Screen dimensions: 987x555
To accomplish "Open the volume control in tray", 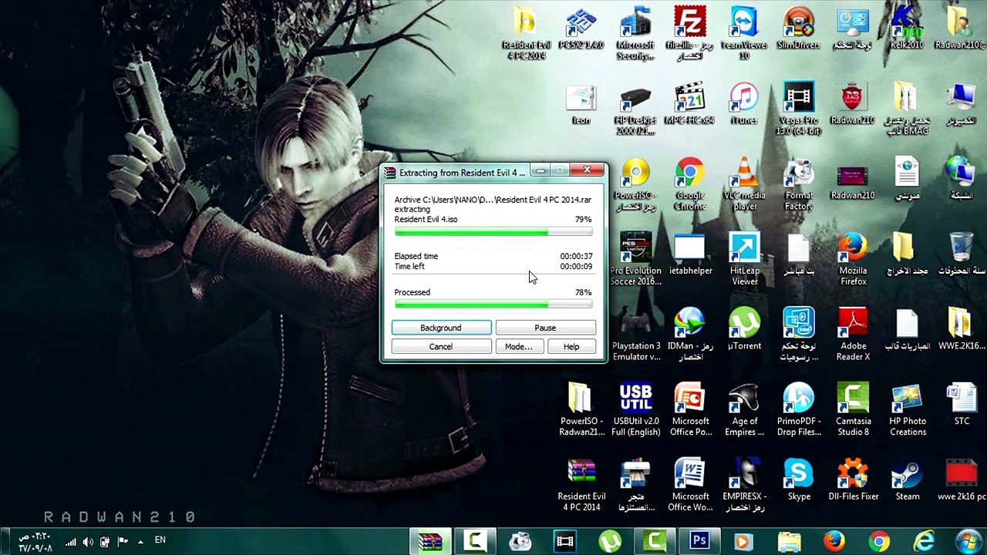I will 87,542.
